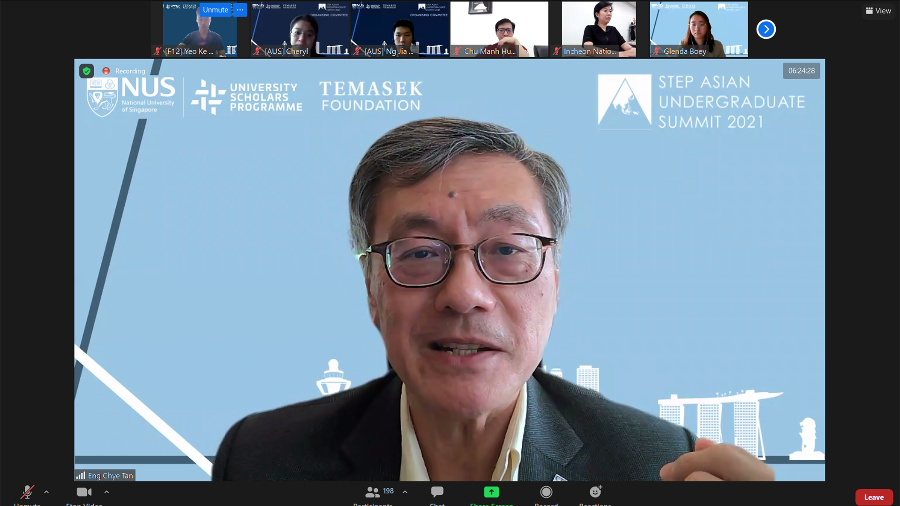Click the red Leave button
This screenshot has width=900, height=506.
874,497
